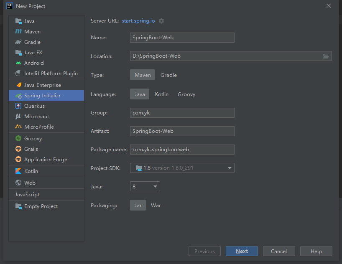Click the Next button
342x264 pixels.
pyautogui.click(x=242, y=251)
